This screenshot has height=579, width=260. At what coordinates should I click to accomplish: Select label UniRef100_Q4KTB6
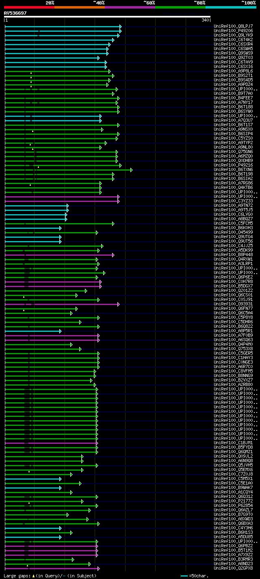pos(234,187)
